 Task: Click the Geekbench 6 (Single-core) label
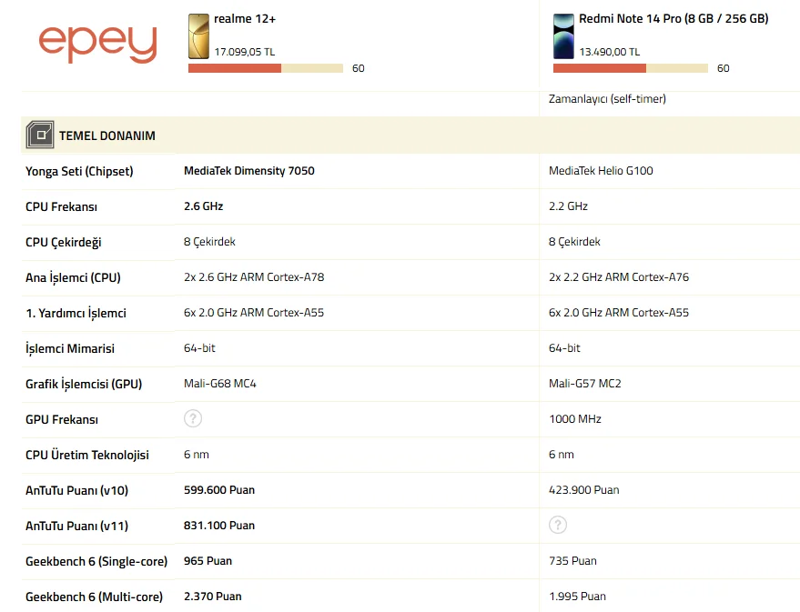coord(96,562)
